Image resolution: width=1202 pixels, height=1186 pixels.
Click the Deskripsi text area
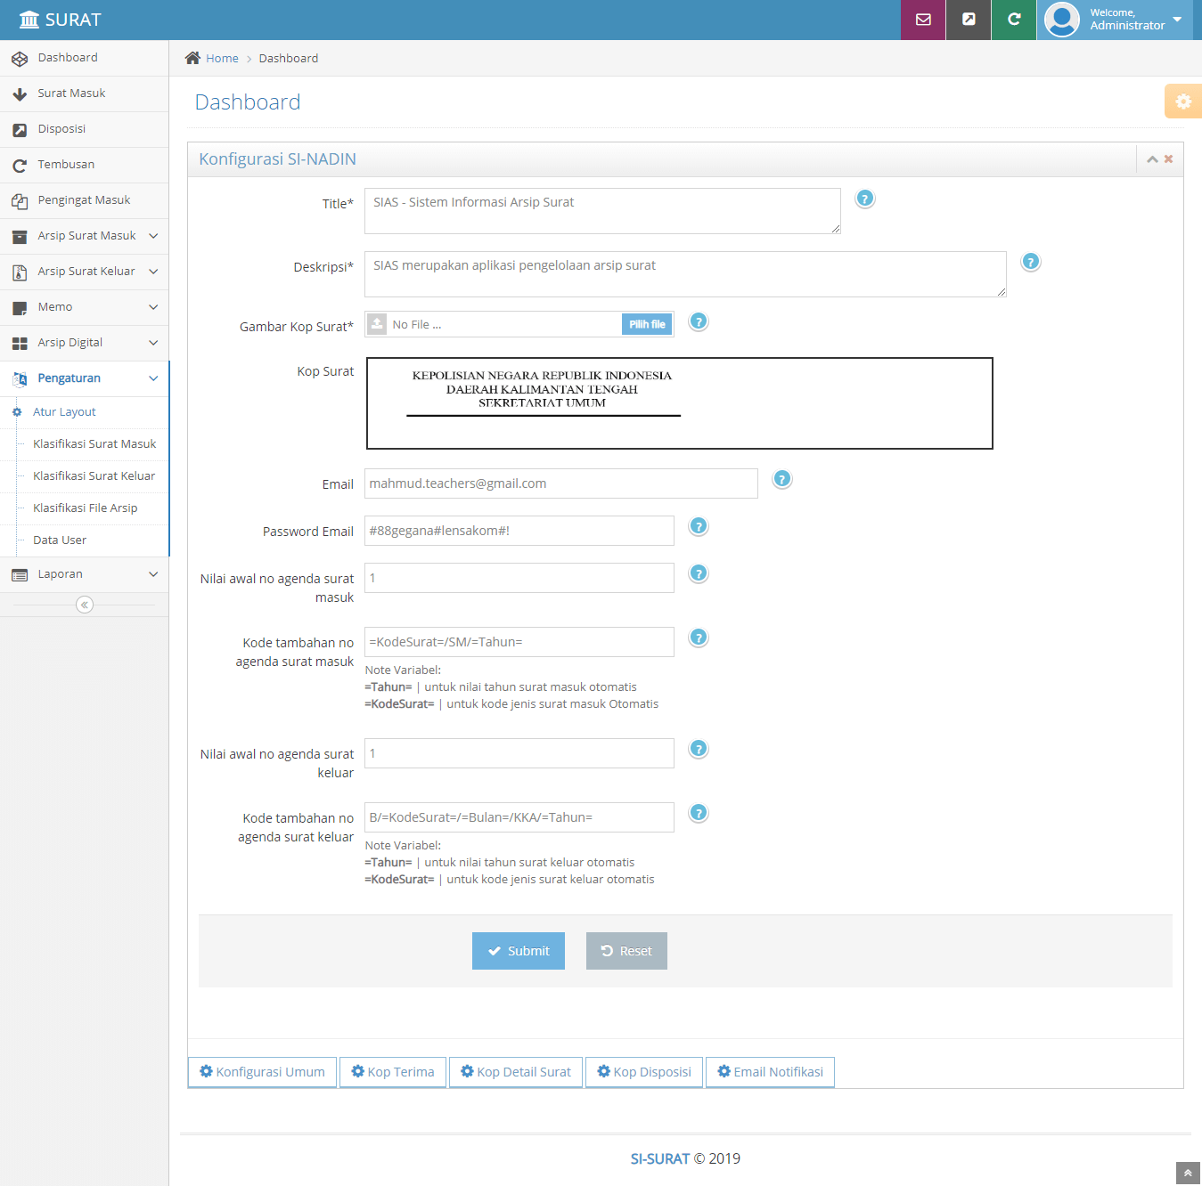685,274
